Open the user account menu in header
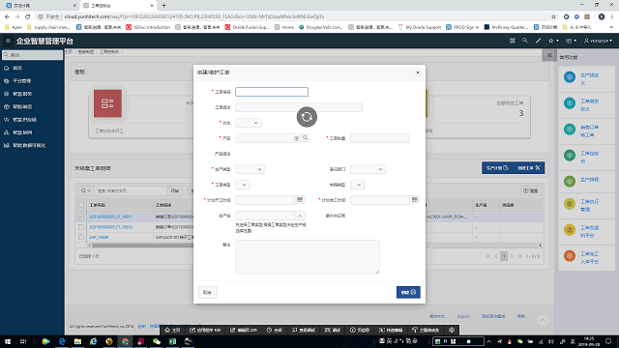The image size is (619, 348). tap(598, 41)
